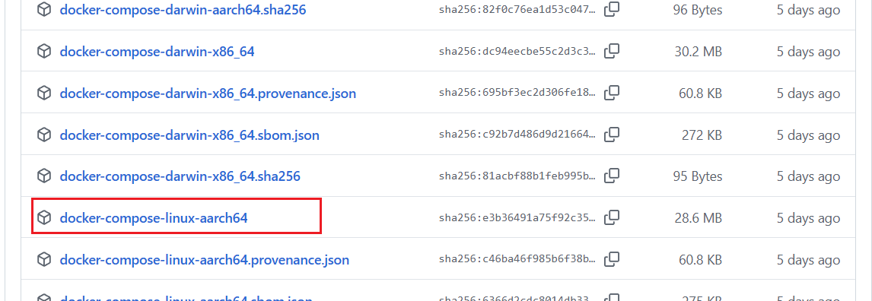Download docker-compose-darwin-aarch64.sha256
This screenshot has width=872, height=301.
point(183,9)
